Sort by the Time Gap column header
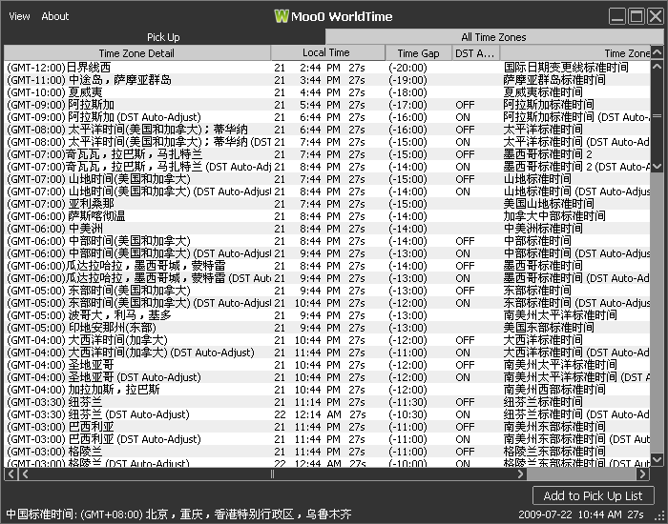Screen dimensions: 668x524 click(x=418, y=53)
